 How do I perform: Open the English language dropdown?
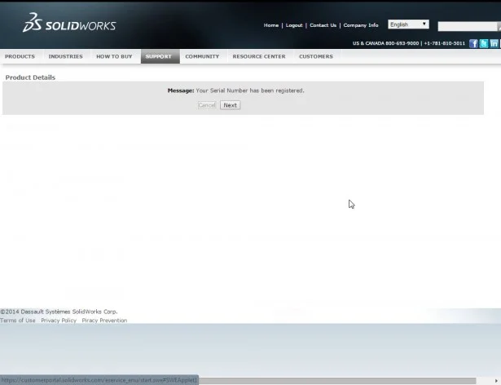[408, 24]
